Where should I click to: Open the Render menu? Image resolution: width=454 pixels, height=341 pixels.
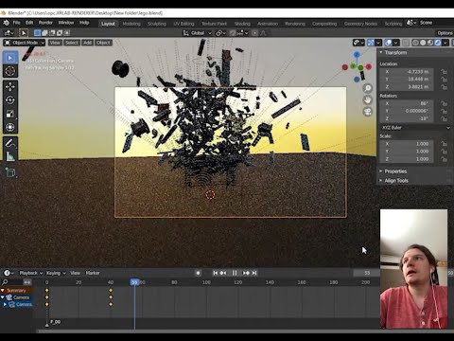(45, 23)
